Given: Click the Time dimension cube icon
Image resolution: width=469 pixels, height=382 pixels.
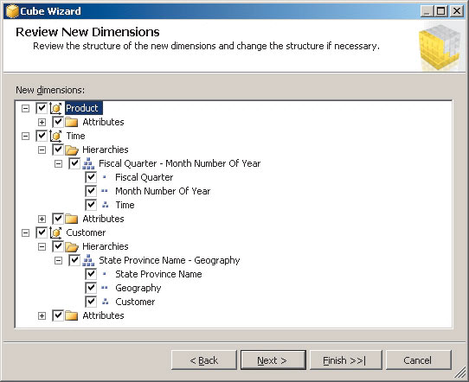Looking at the screenshot, I should (56, 136).
